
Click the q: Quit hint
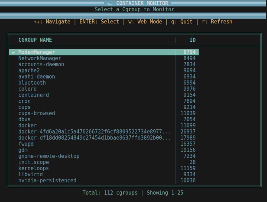tap(182, 22)
